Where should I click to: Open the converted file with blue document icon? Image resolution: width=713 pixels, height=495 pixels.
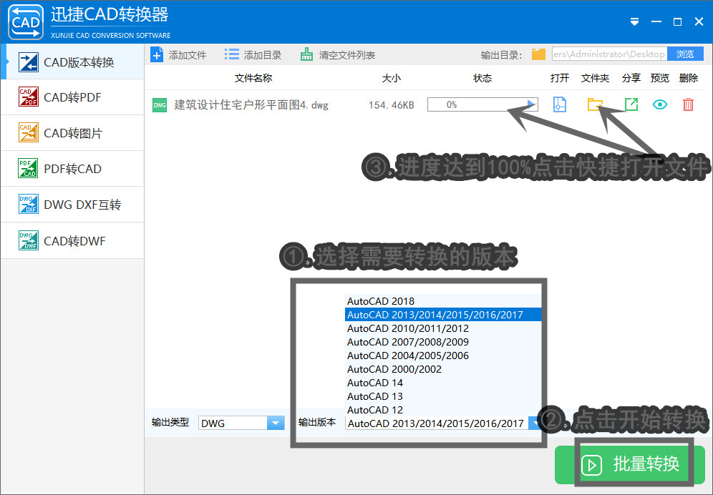click(x=560, y=104)
